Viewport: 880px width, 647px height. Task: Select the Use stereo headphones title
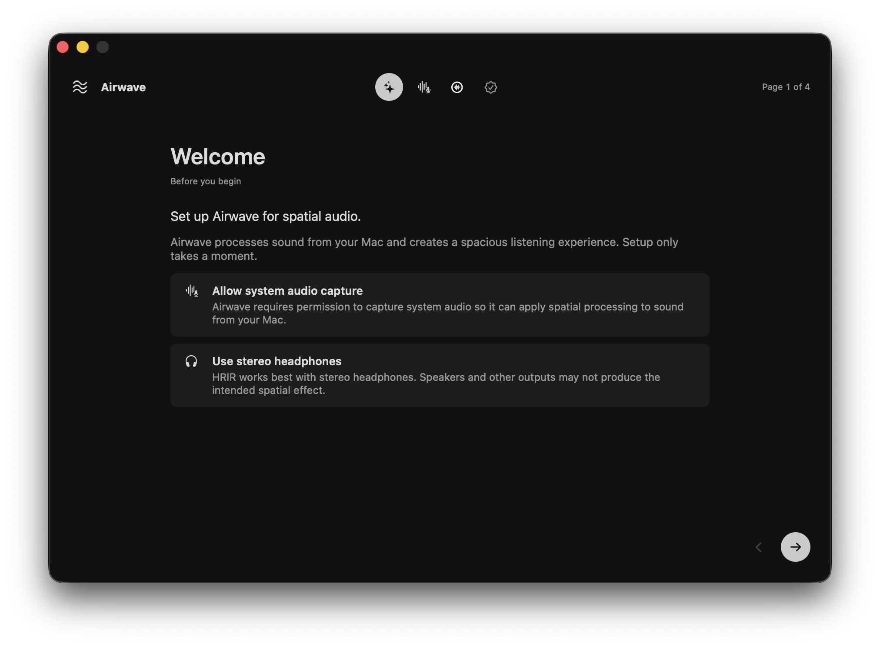[277, 361]
